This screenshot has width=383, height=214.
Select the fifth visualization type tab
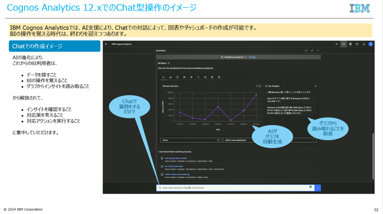(x=191, y=77)
